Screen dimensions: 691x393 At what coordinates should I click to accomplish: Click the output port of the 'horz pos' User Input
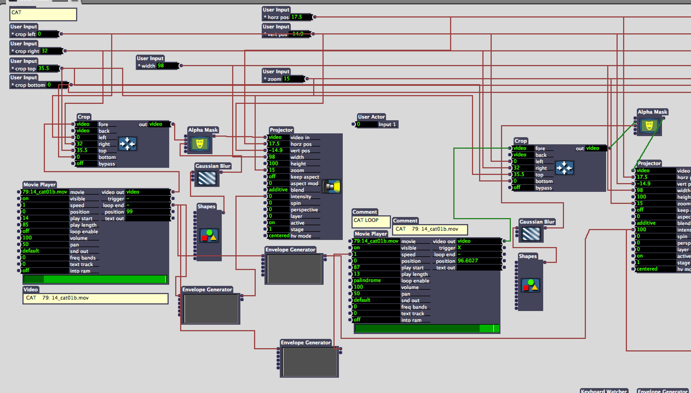click(x=315, y=17)
